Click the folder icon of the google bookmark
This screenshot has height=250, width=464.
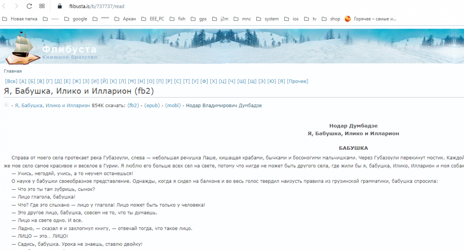click(x=67, y=19)
